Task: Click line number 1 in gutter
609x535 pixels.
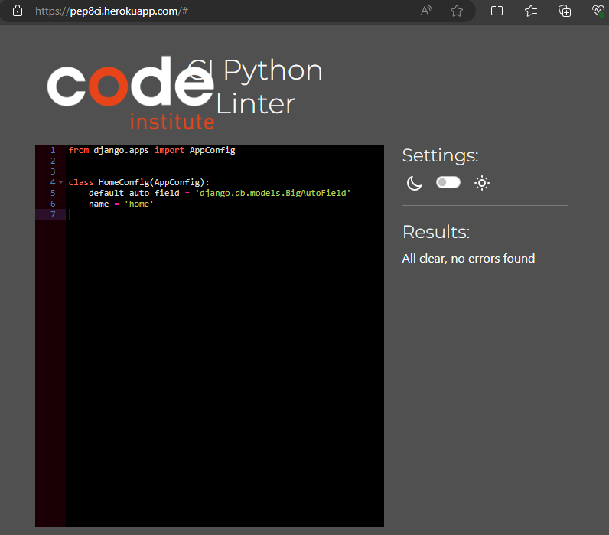Action: tap(53, 150)
